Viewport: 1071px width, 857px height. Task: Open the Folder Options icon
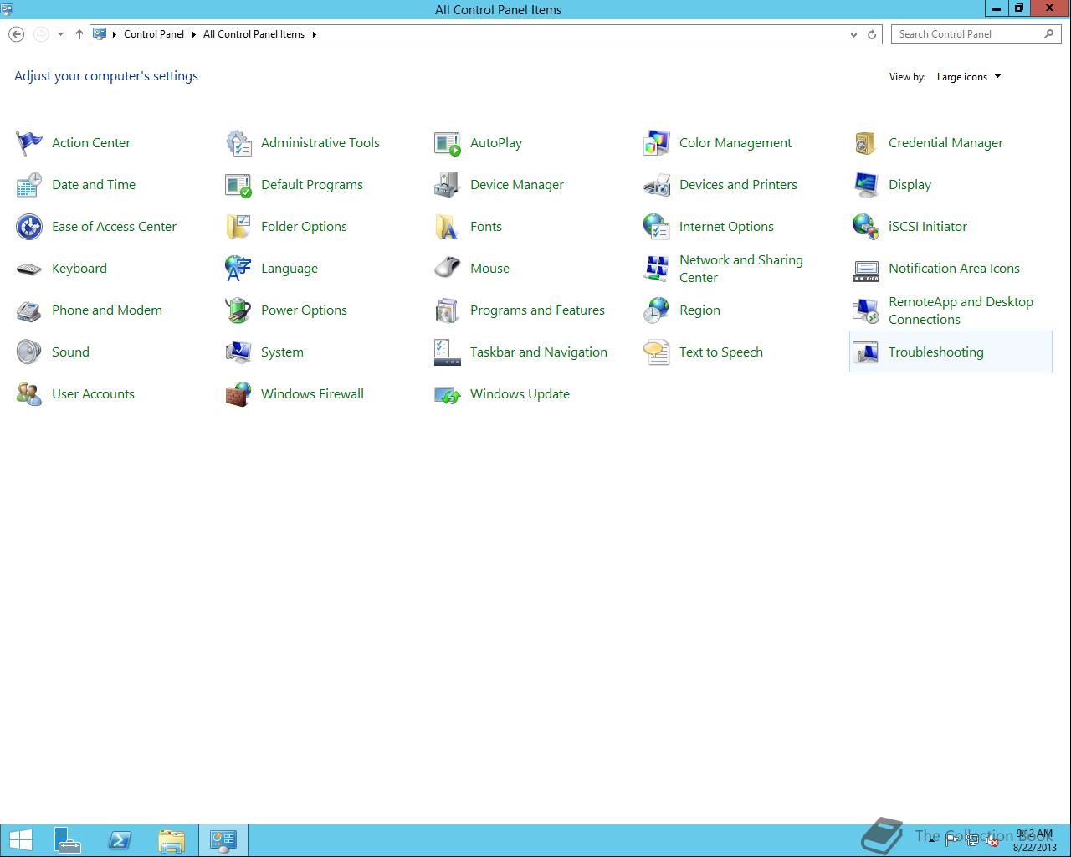coord(238,227)
